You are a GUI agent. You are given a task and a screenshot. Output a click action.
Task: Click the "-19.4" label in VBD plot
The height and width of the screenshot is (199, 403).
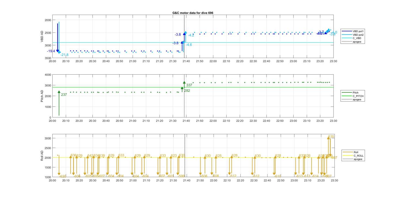pos(51,51)
